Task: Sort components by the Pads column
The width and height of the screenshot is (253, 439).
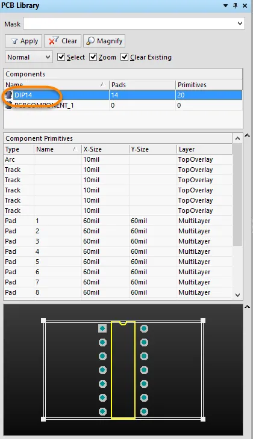Action: (x=142, y=85)
